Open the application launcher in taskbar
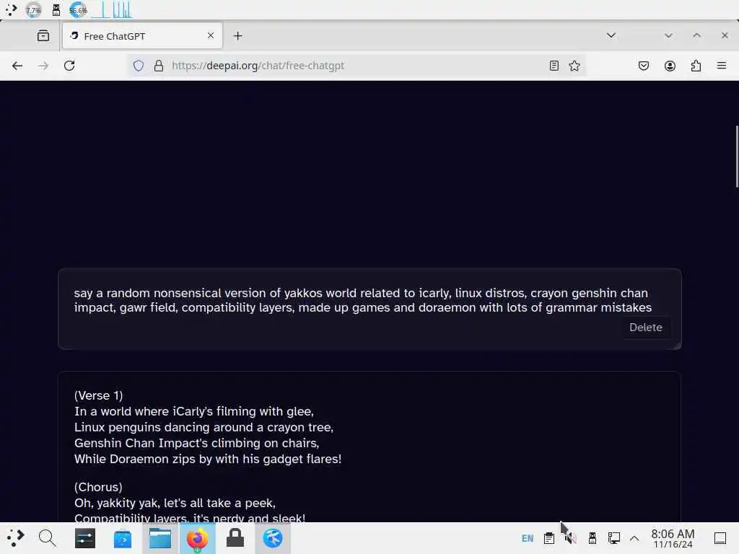 [x=15, y=538]
